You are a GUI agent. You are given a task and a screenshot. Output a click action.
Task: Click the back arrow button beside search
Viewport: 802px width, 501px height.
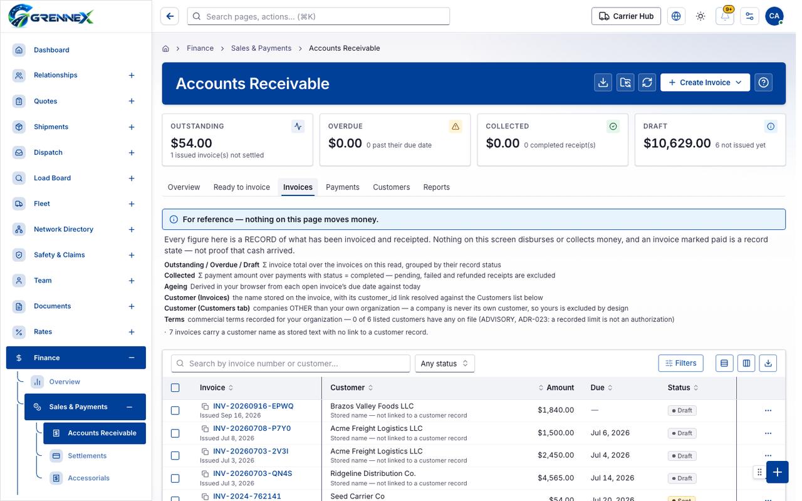point(170,16)
